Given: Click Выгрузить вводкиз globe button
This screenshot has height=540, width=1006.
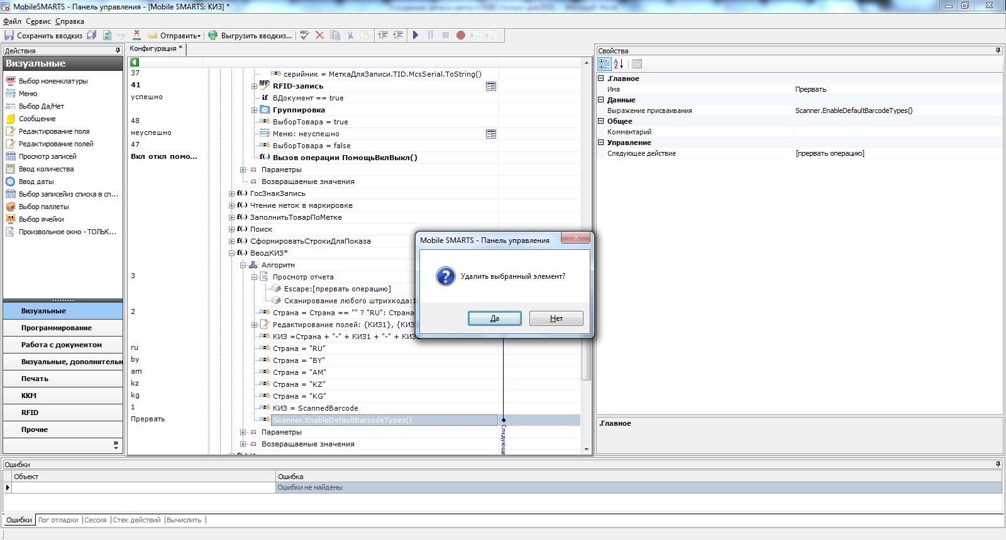Looking at the screenshot, I should pyautogui.click(x=250, y=36).
